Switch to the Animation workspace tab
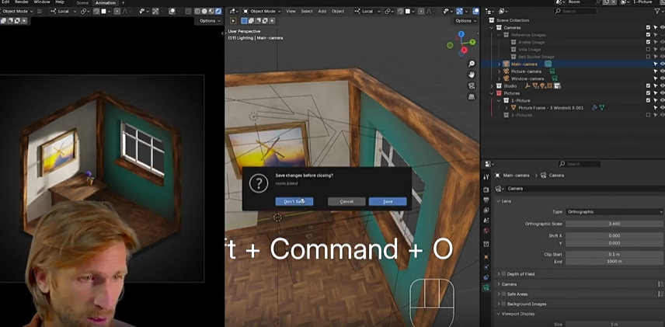 [106, 3]
